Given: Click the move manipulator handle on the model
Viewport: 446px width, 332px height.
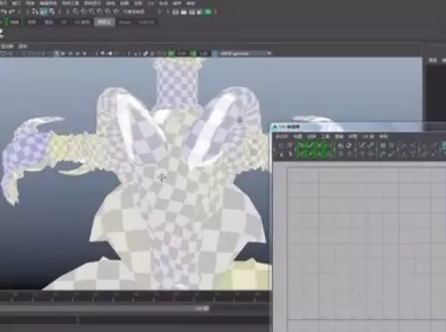Looking at the screenshot, I should coord(162,177).
